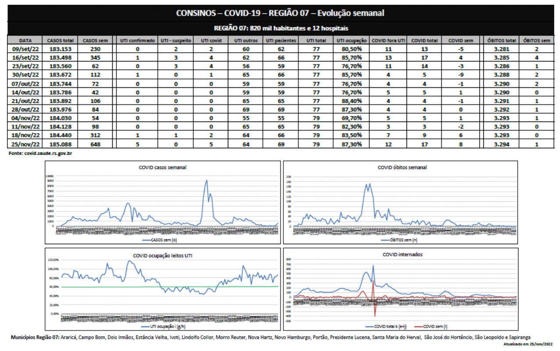Click the "DATA" column header

(x=25, y=41)
